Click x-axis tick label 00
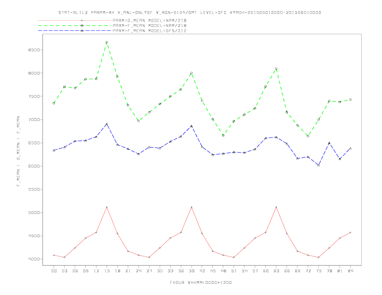The width and height of the screenshot is (382, 295). (54, 271)
